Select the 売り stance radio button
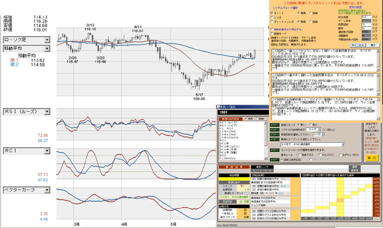The height and width of the screenshot is (228, 383). tap(311, 125)
